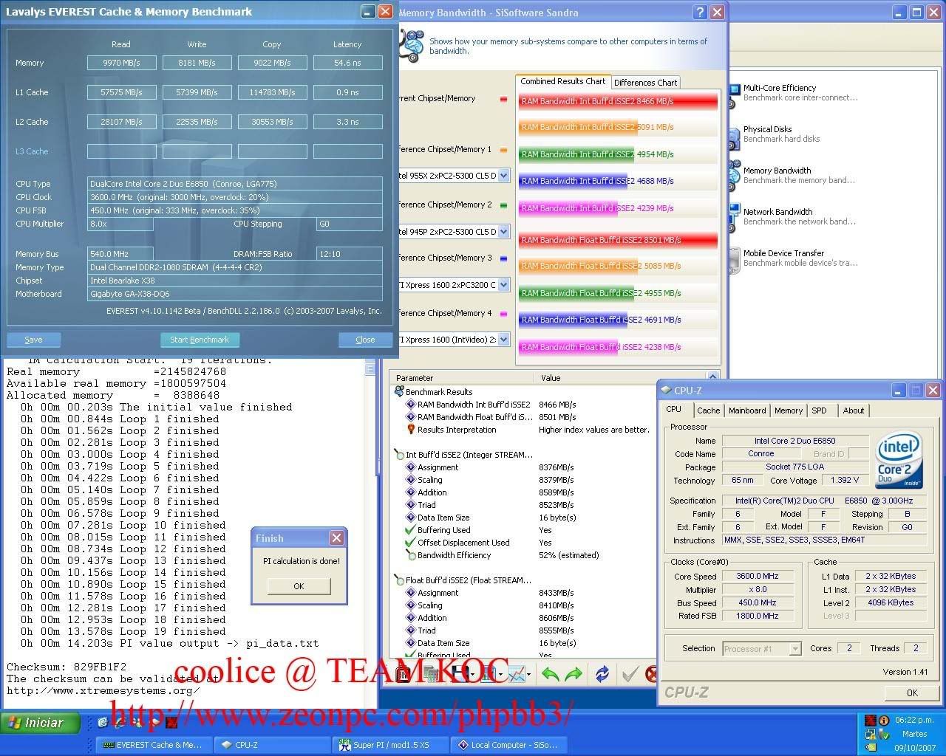Click the orange info tray icon
Viewport: 946px width, 756px height.
click(x=884, y=721)
